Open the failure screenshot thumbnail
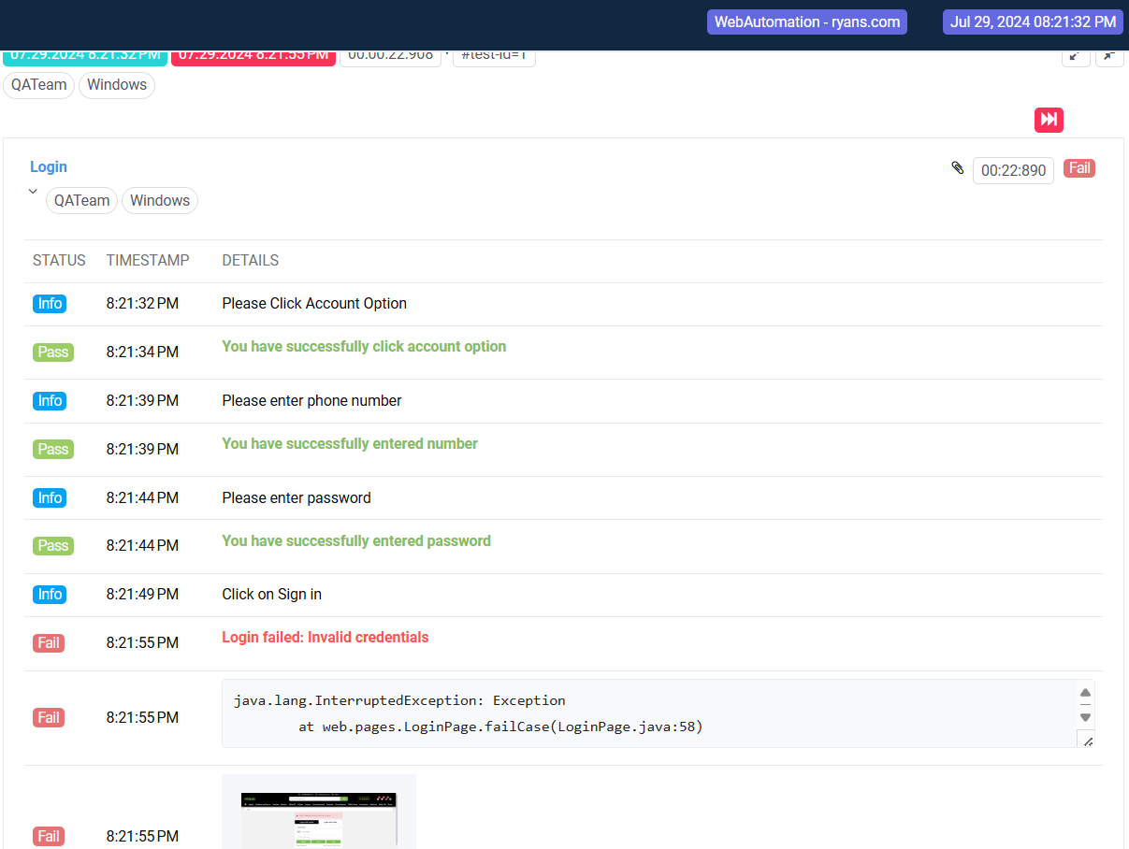 318,813
